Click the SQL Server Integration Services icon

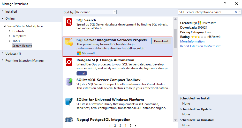(69, 42)
